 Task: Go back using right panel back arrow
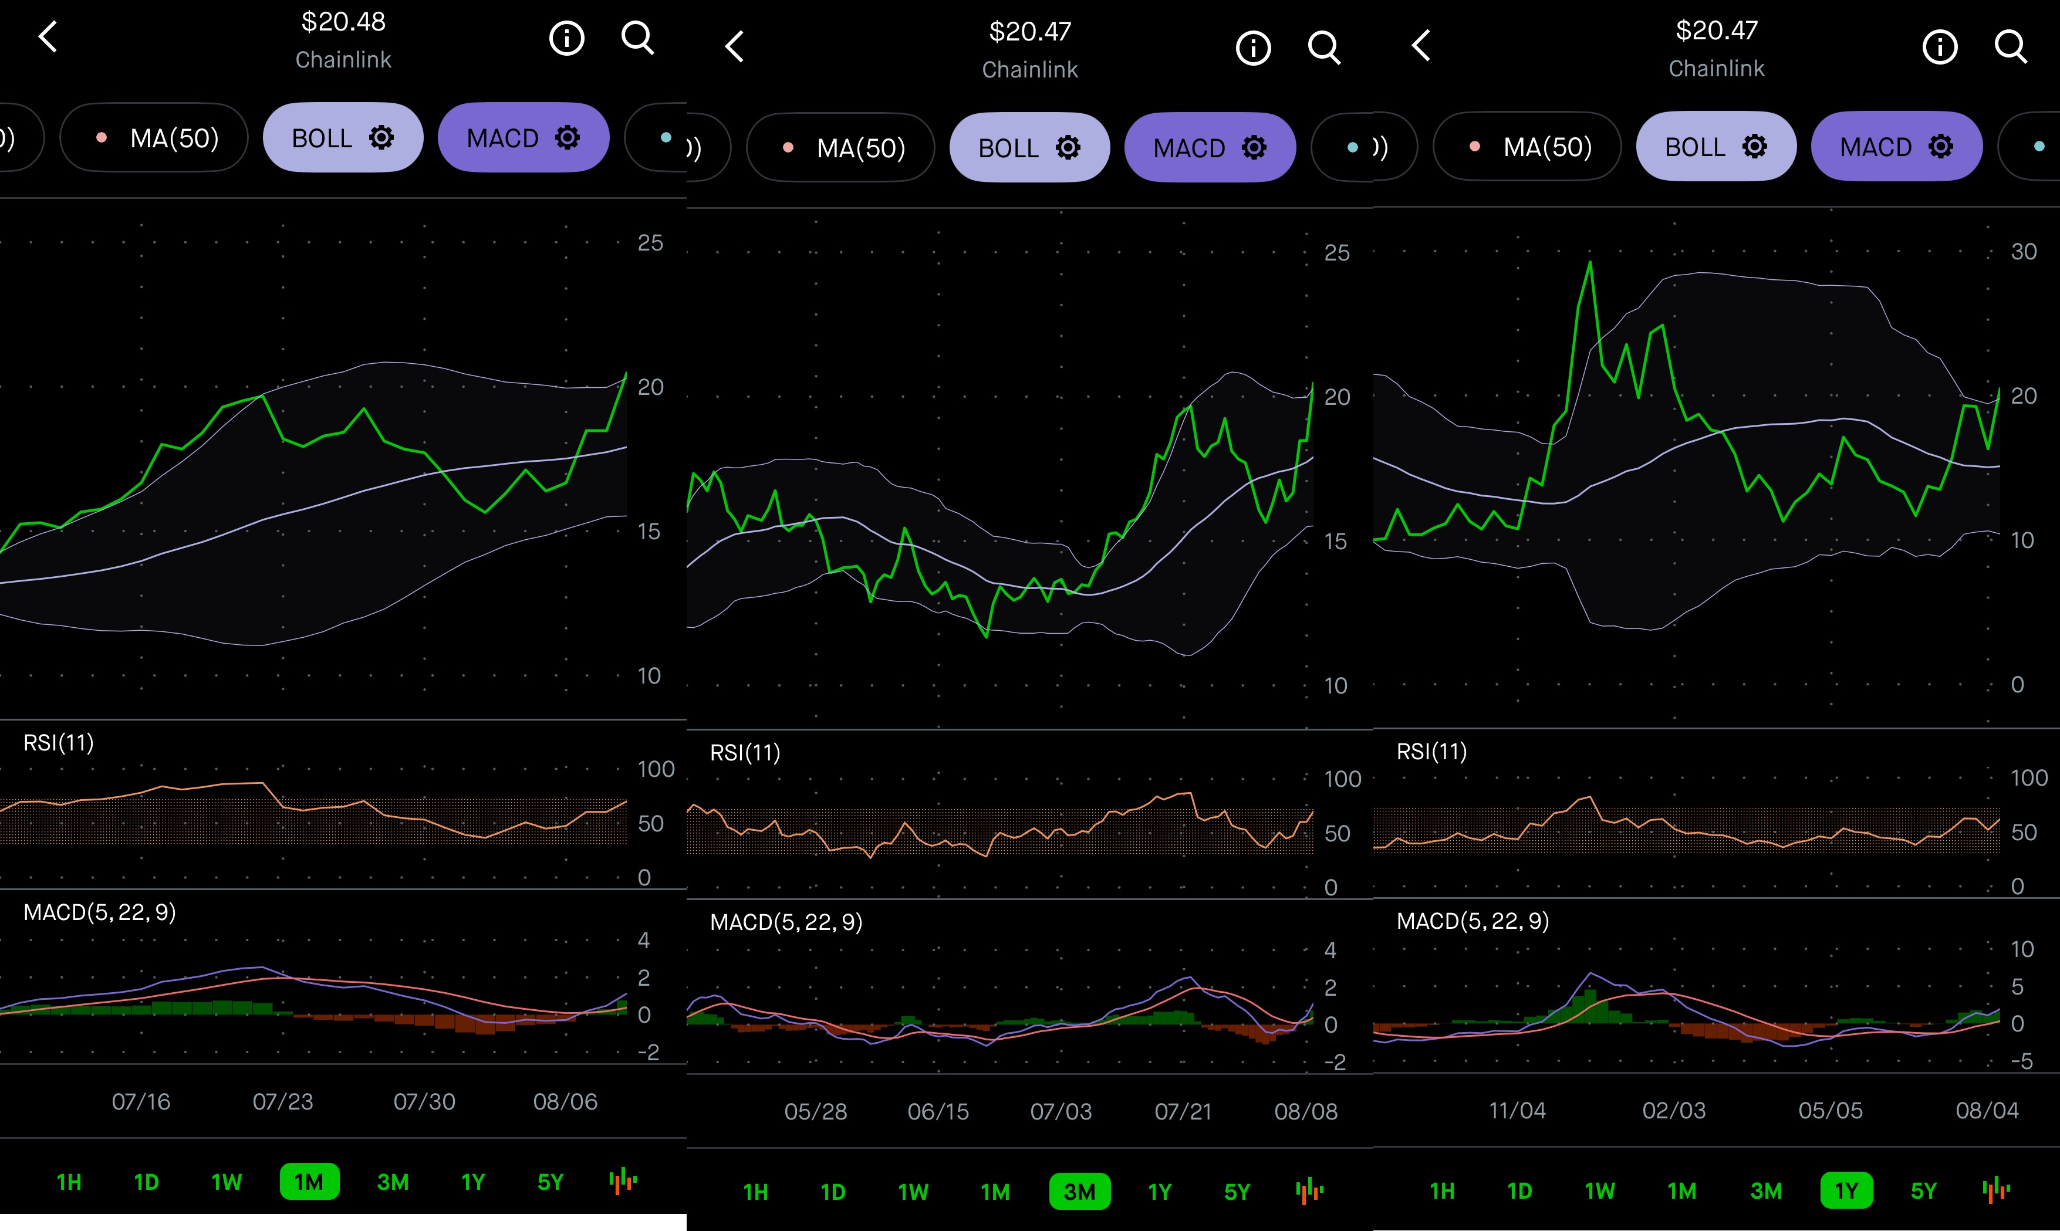1421,46
